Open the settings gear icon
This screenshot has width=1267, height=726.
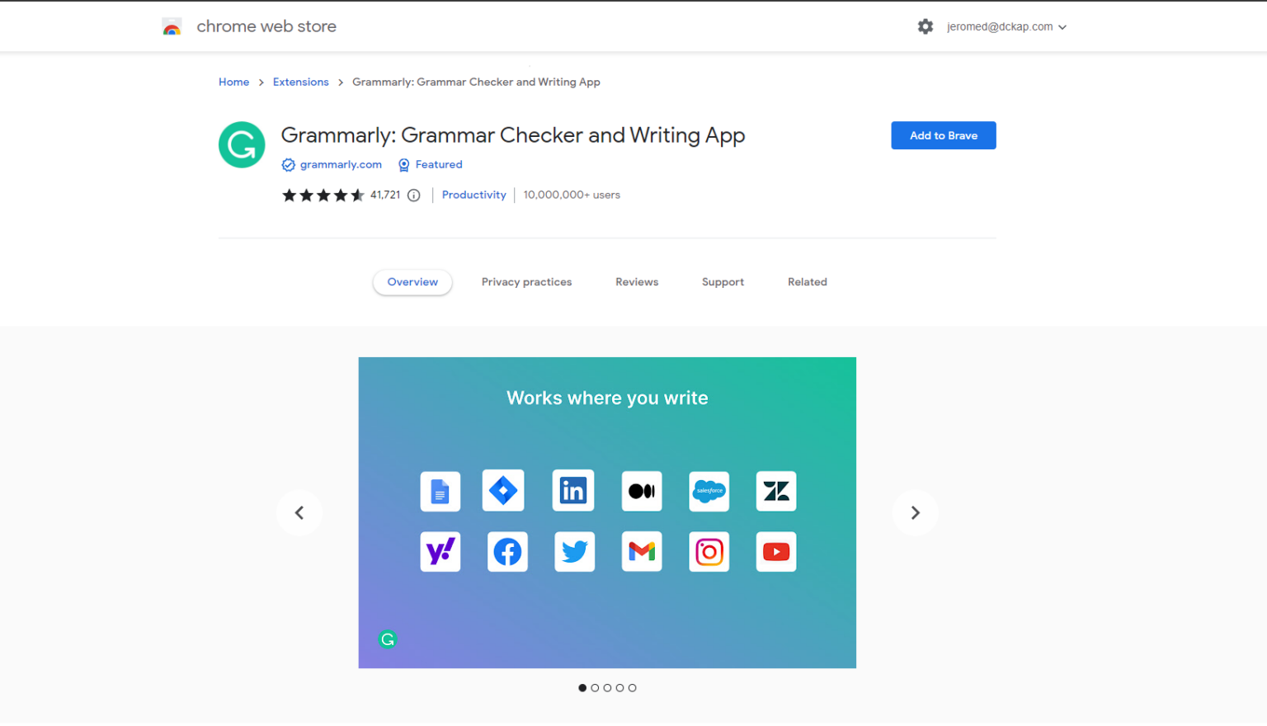[926, 26]
